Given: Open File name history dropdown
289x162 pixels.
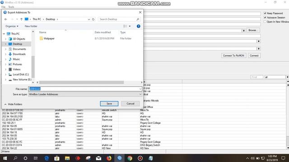Looking at the screenshot, I should pos(140,89).
